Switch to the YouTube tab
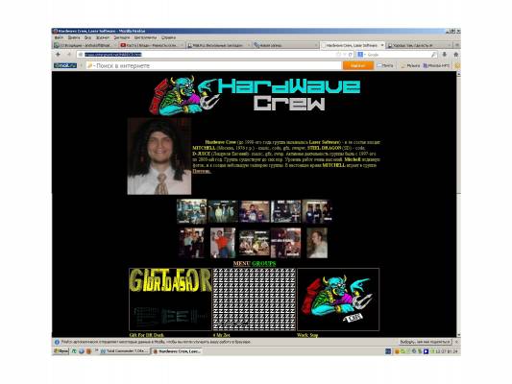Viewport: 512px width, 384px height. click(x=151, y=45)
